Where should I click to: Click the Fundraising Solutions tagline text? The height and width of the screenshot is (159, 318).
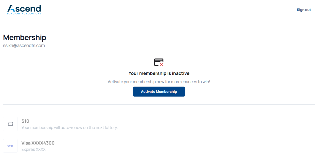pos(24,13)
